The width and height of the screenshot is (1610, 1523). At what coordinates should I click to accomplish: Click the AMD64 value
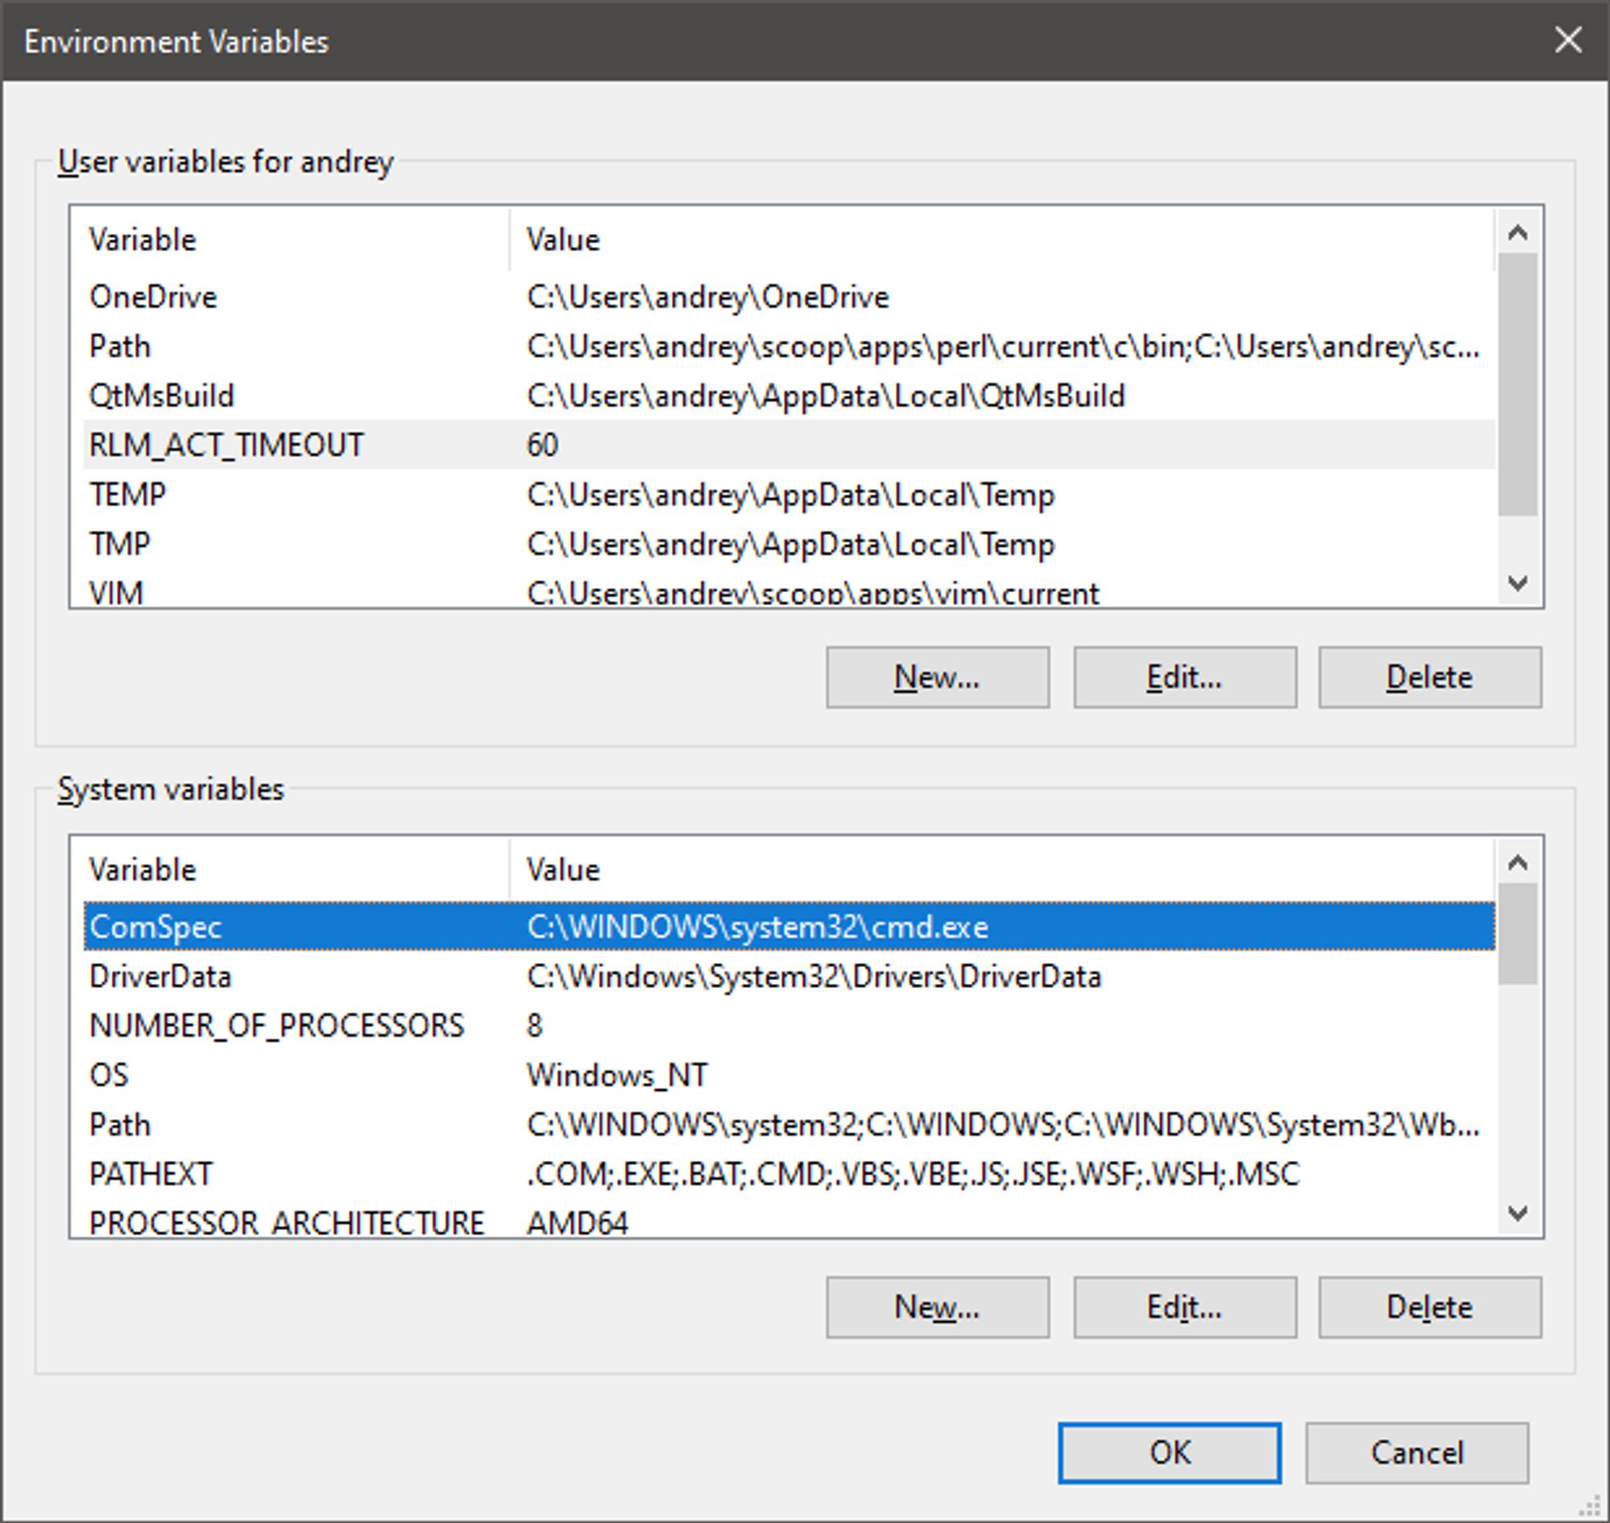(577, 1223)
